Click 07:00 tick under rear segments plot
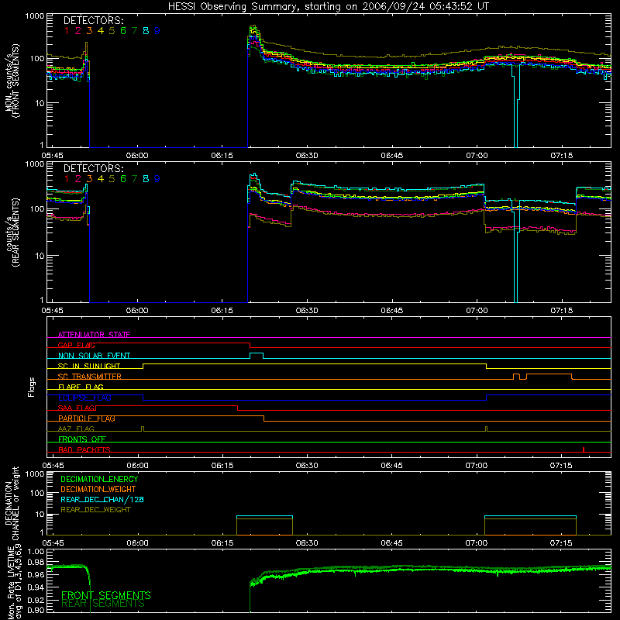Screen dimensions: 620x620 [477, 311]
